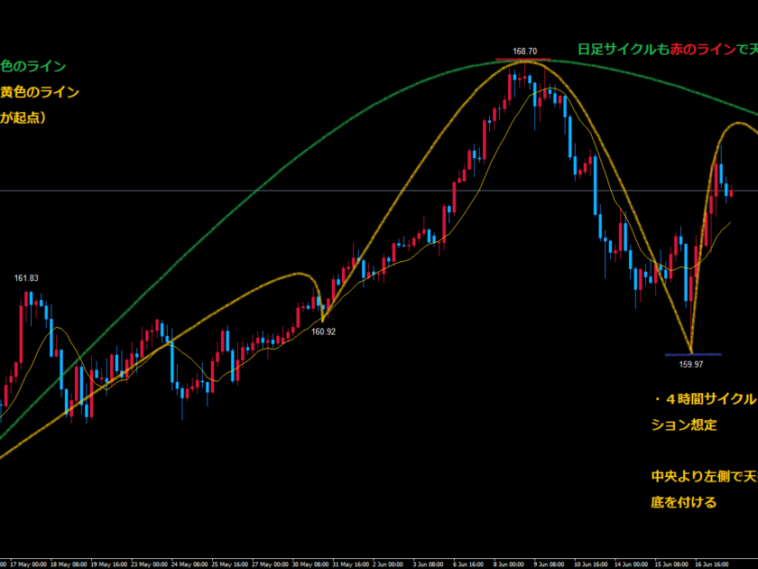Click the 9 Jun 08:00 time axis label

[x=551, y=564]
